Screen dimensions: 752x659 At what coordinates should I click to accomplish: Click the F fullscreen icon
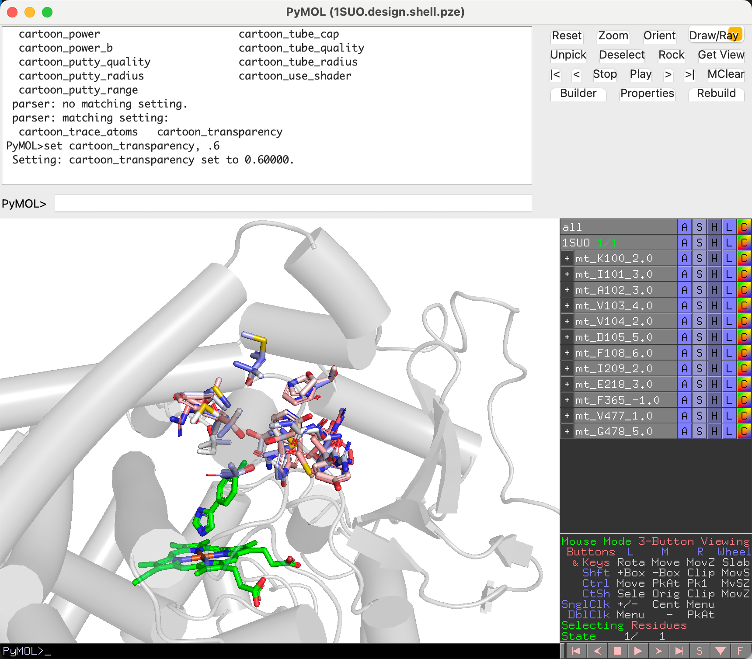[x=741, y=651]
